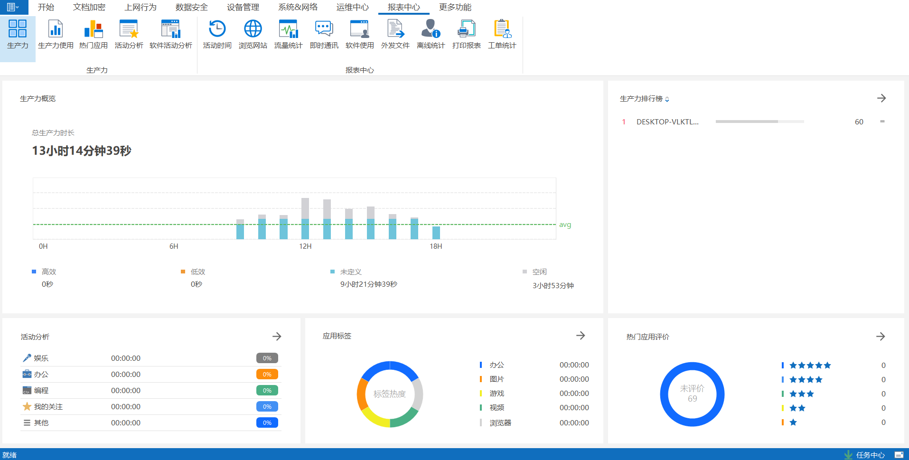Click the blue 办公 color marker in 应用标签
The width and height of the screenshot is (909, 460).
tap(480, 365)
